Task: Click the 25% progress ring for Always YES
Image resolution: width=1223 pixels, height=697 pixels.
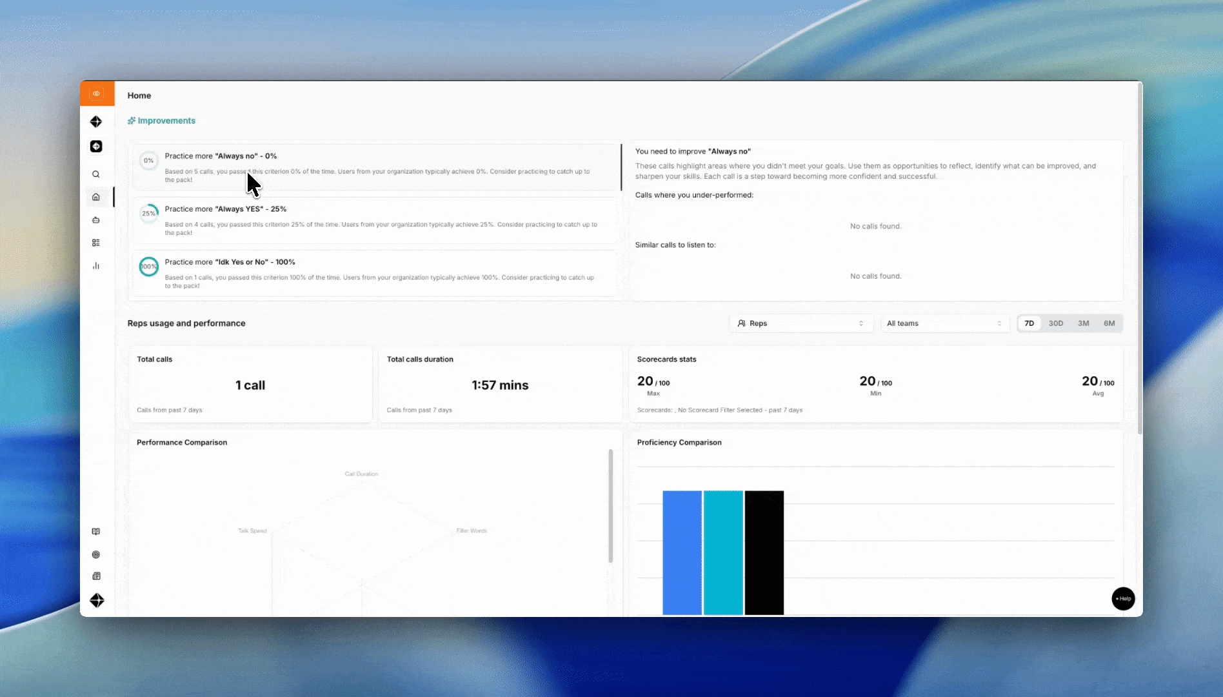Action: tap(149, 214)
